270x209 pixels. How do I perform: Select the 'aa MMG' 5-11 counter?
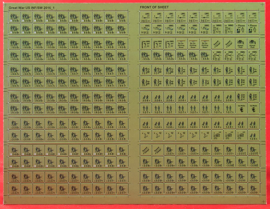(x=217, y=29)
